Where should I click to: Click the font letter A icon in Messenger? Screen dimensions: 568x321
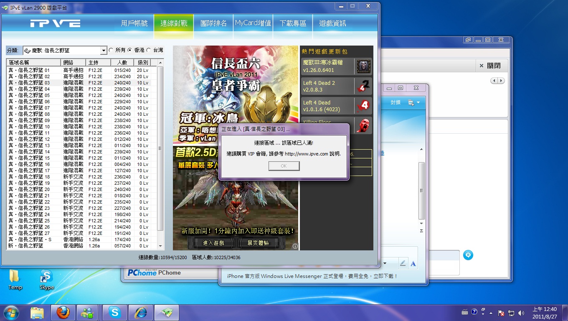click(x=413, y=263)
